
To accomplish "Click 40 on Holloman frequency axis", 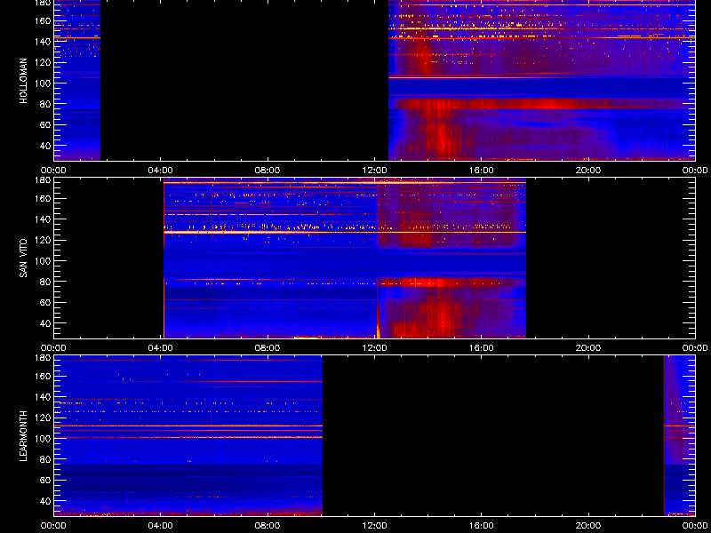I will pyautogui.click(x=44, y=146).
